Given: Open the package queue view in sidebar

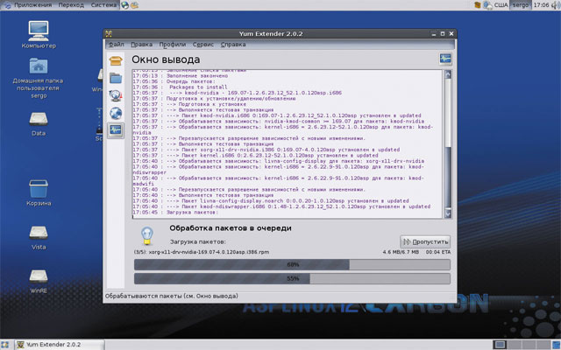Looking at the screenshot, I should (x=116, y=95).
